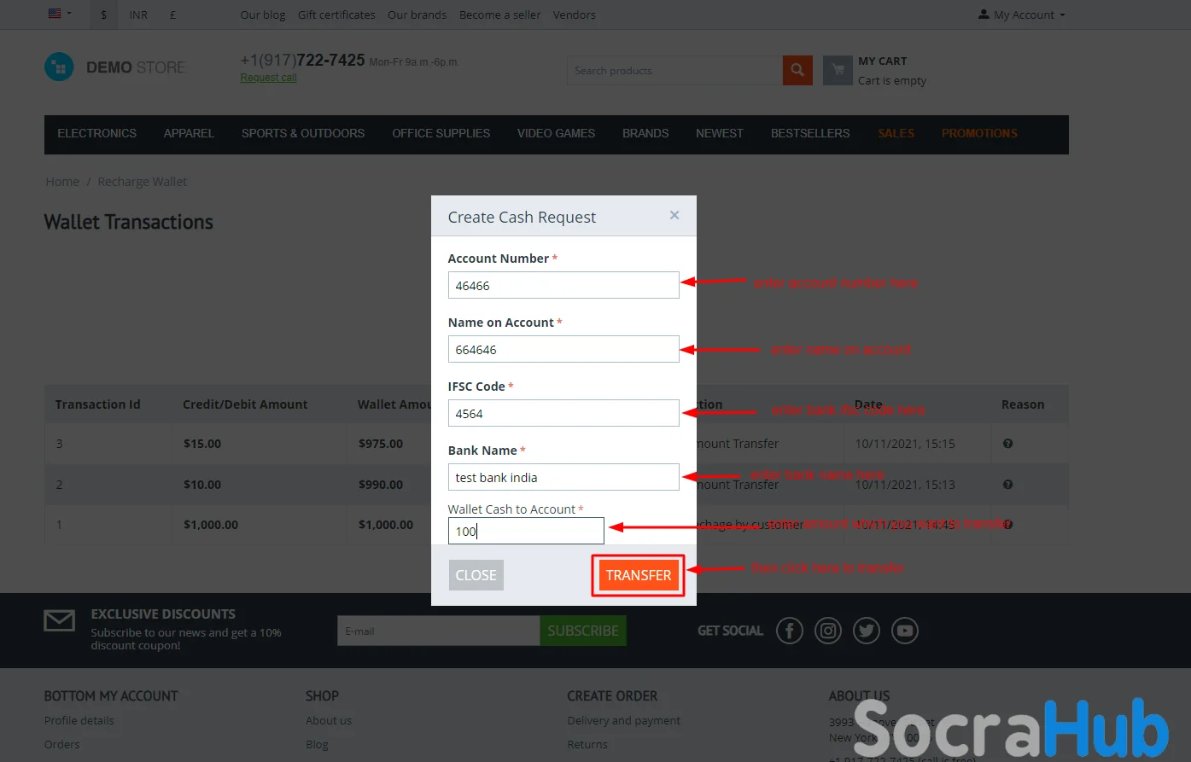Click the Account Number field
The image size is (1191, 762).
563,285
